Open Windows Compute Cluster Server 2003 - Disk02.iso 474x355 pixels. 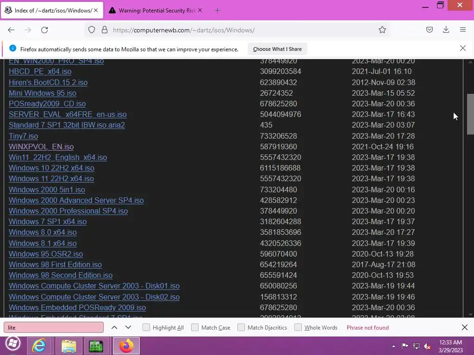(94, 297)
